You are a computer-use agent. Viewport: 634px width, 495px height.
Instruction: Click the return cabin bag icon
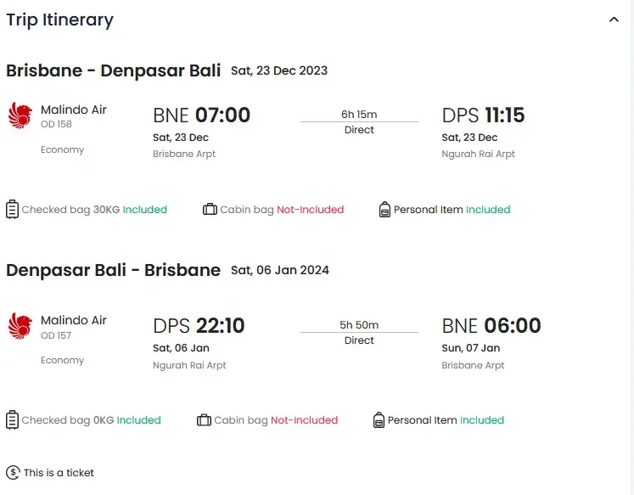(204, 419)
